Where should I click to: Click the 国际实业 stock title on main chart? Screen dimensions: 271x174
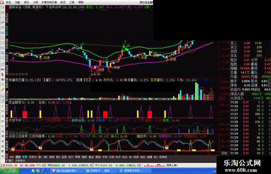pyautogui.click(x=15, y=7)
